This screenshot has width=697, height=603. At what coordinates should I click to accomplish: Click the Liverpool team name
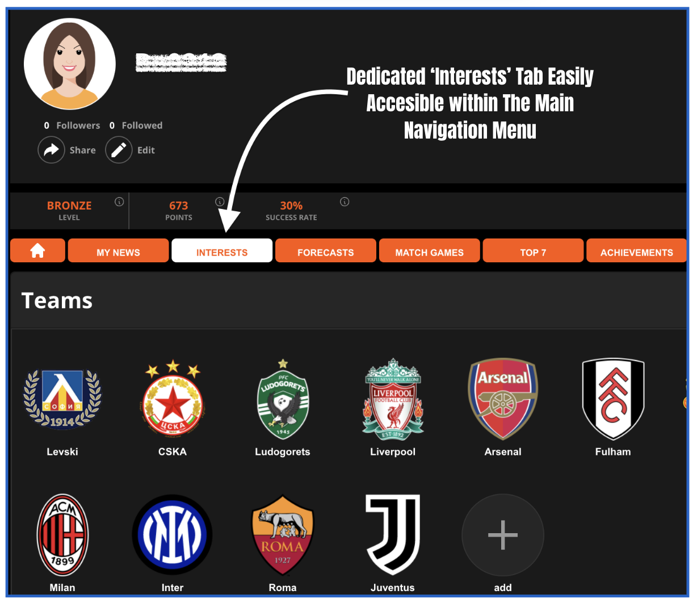[393, 452]
